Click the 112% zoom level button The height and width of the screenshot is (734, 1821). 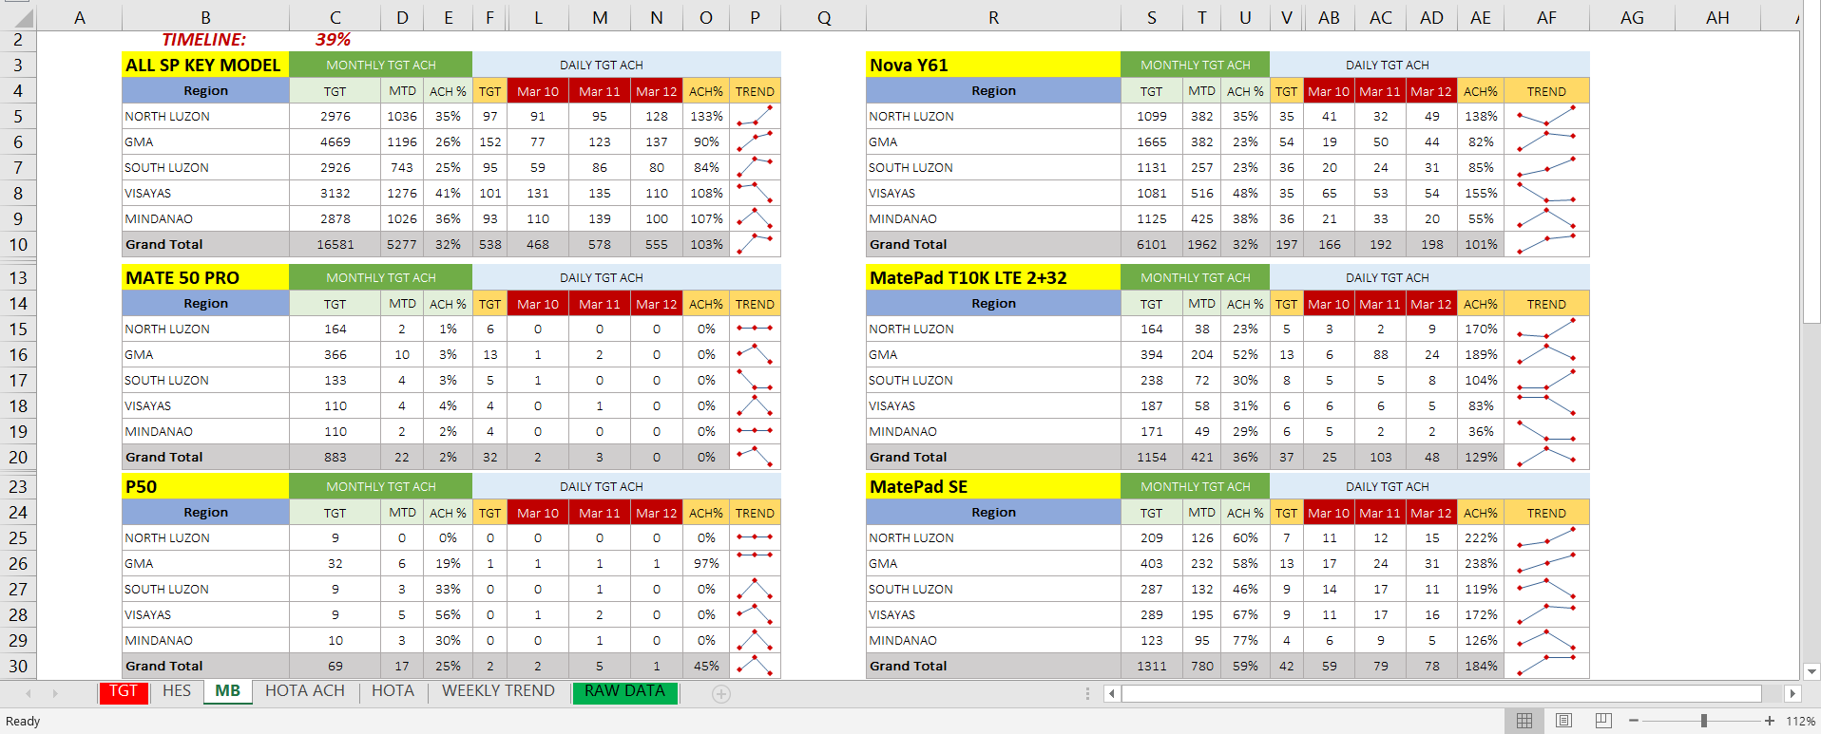point(1800,721)
